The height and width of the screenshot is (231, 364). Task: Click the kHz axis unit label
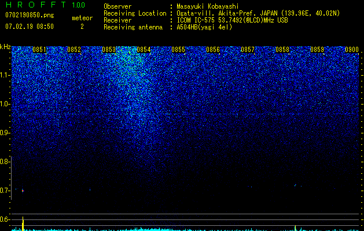coord(5,47)
